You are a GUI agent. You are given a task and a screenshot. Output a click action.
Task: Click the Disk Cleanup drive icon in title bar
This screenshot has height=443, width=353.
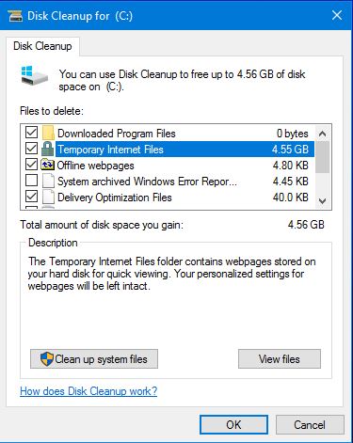[x=15, y=16]
